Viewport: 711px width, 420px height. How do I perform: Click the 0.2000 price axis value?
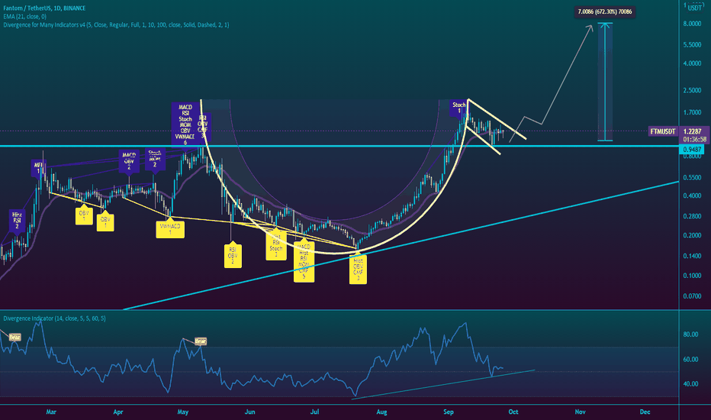coord(692,236)
